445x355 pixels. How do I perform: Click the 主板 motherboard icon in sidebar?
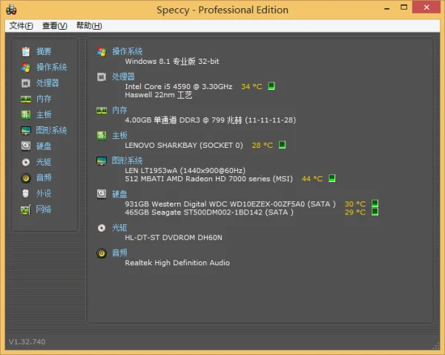tap(26, 115)
